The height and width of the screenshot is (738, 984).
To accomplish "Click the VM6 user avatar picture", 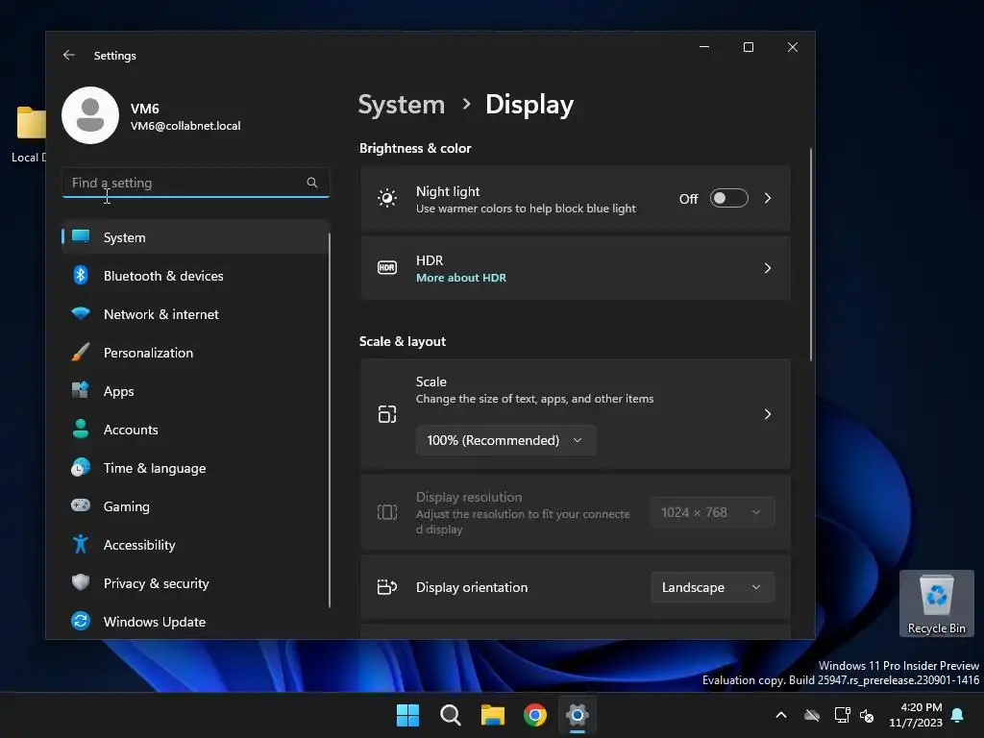I will click(x=90, y=115).
